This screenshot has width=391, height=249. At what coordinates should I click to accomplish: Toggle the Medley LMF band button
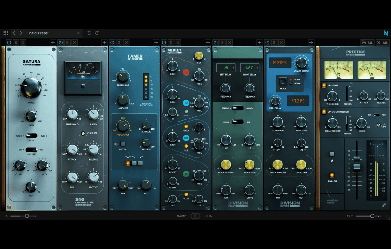click(x=186, y=138)
